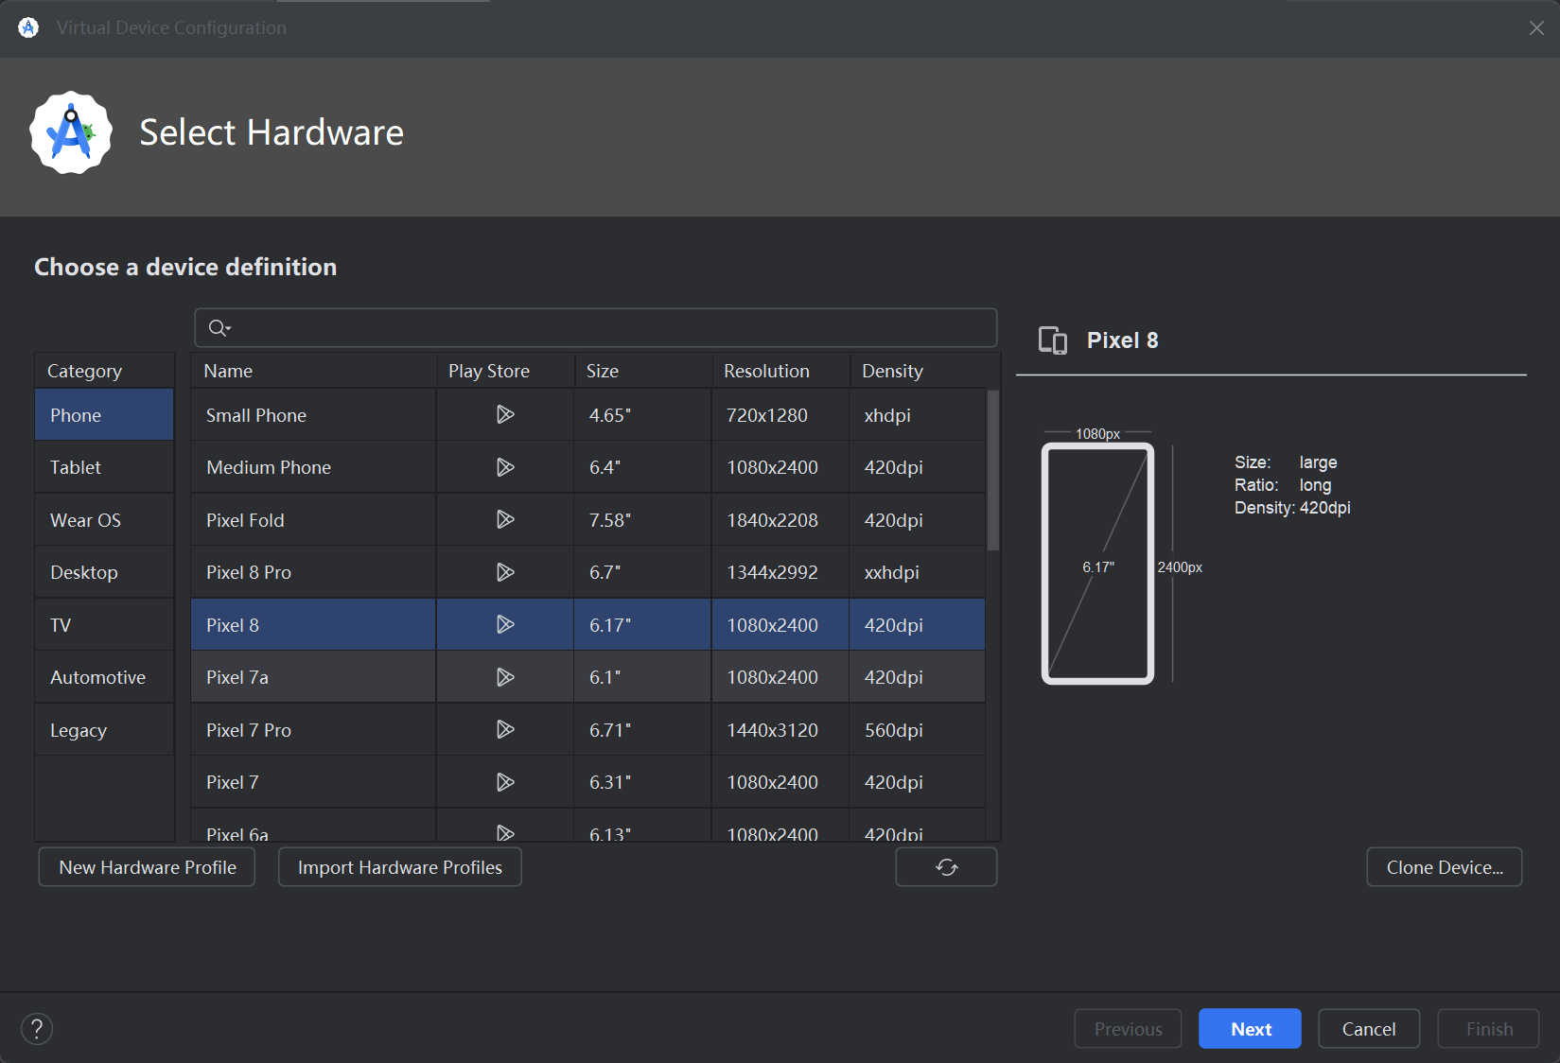Click the Previous button
1560x1063 pixels.
1128,1029
